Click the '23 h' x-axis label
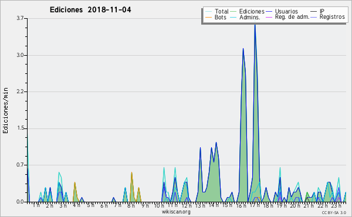Image resolution: width=352 pixels, height=217 pixels. coord(336,205)
